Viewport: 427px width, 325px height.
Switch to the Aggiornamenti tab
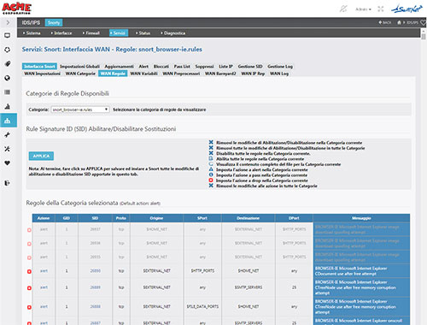coord(119,67)
